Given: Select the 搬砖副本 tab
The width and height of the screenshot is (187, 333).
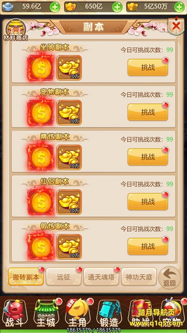Looking at the screenshot, I should 26,277.
